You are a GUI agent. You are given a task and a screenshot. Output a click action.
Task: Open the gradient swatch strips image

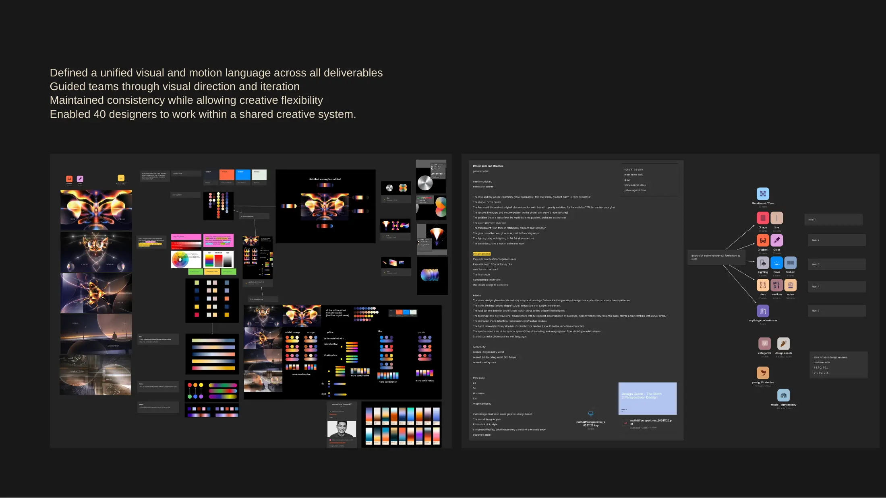point(402,425)
